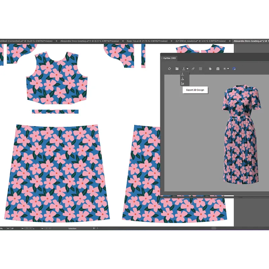This screenshot has height=269, width=269.
Task: Open the rotation angle dropdown in status bar
Action: point(22,229)
